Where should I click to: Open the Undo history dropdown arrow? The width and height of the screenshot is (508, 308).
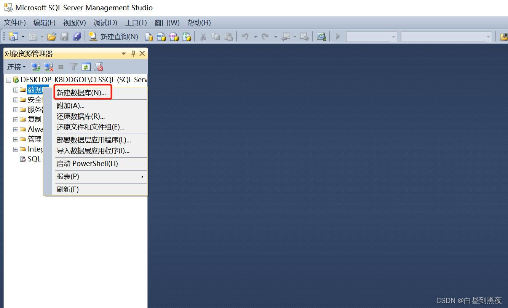[256, 37]
